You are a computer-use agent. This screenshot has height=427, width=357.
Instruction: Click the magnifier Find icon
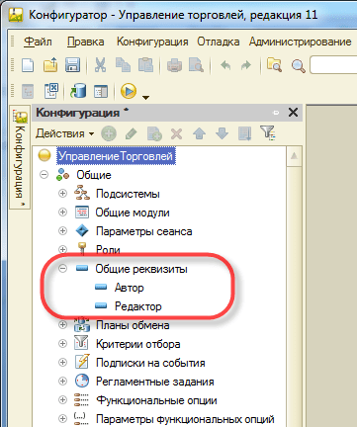(299, 66)
